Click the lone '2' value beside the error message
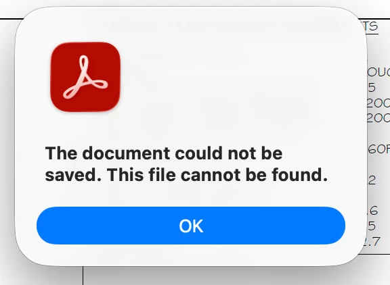The width and height of the screenshot is (390, 285). (372, 180)
